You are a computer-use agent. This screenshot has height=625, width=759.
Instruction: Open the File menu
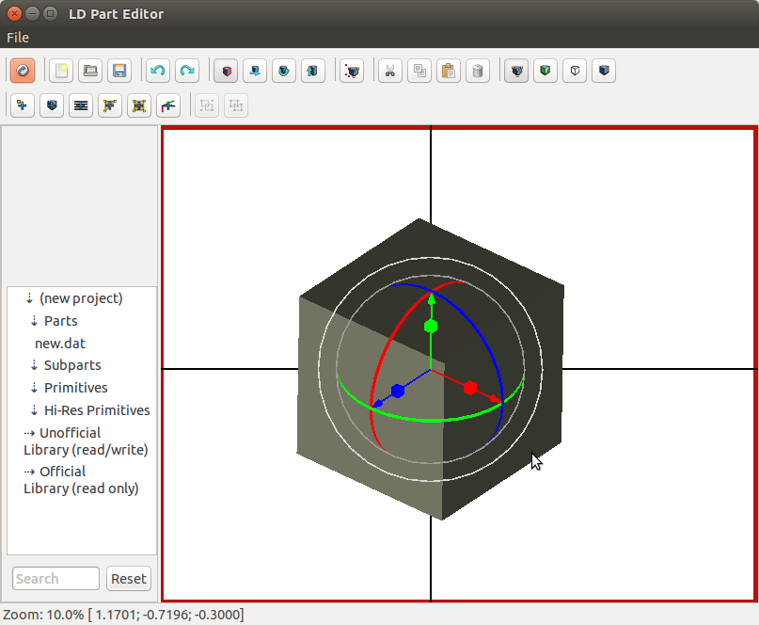(x=18, y=38)
